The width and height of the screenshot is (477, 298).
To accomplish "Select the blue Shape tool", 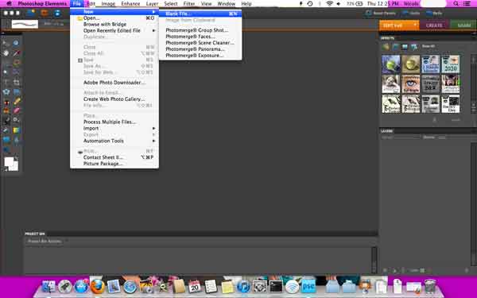I will click(x=6, y=140).
